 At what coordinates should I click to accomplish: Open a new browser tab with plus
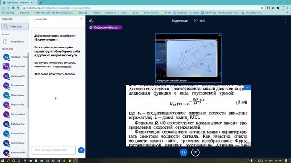41,3
